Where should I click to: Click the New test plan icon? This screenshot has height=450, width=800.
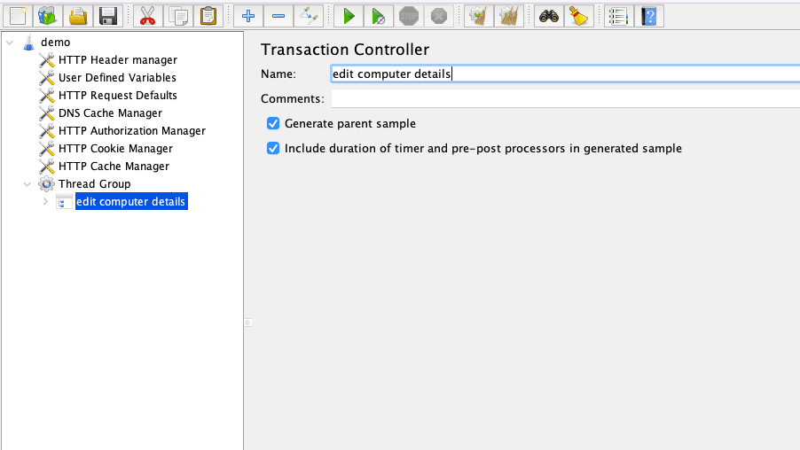coord(18,16)
